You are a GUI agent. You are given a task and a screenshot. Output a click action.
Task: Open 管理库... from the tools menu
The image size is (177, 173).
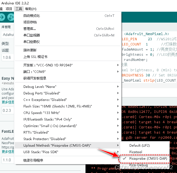pos(68,29)
